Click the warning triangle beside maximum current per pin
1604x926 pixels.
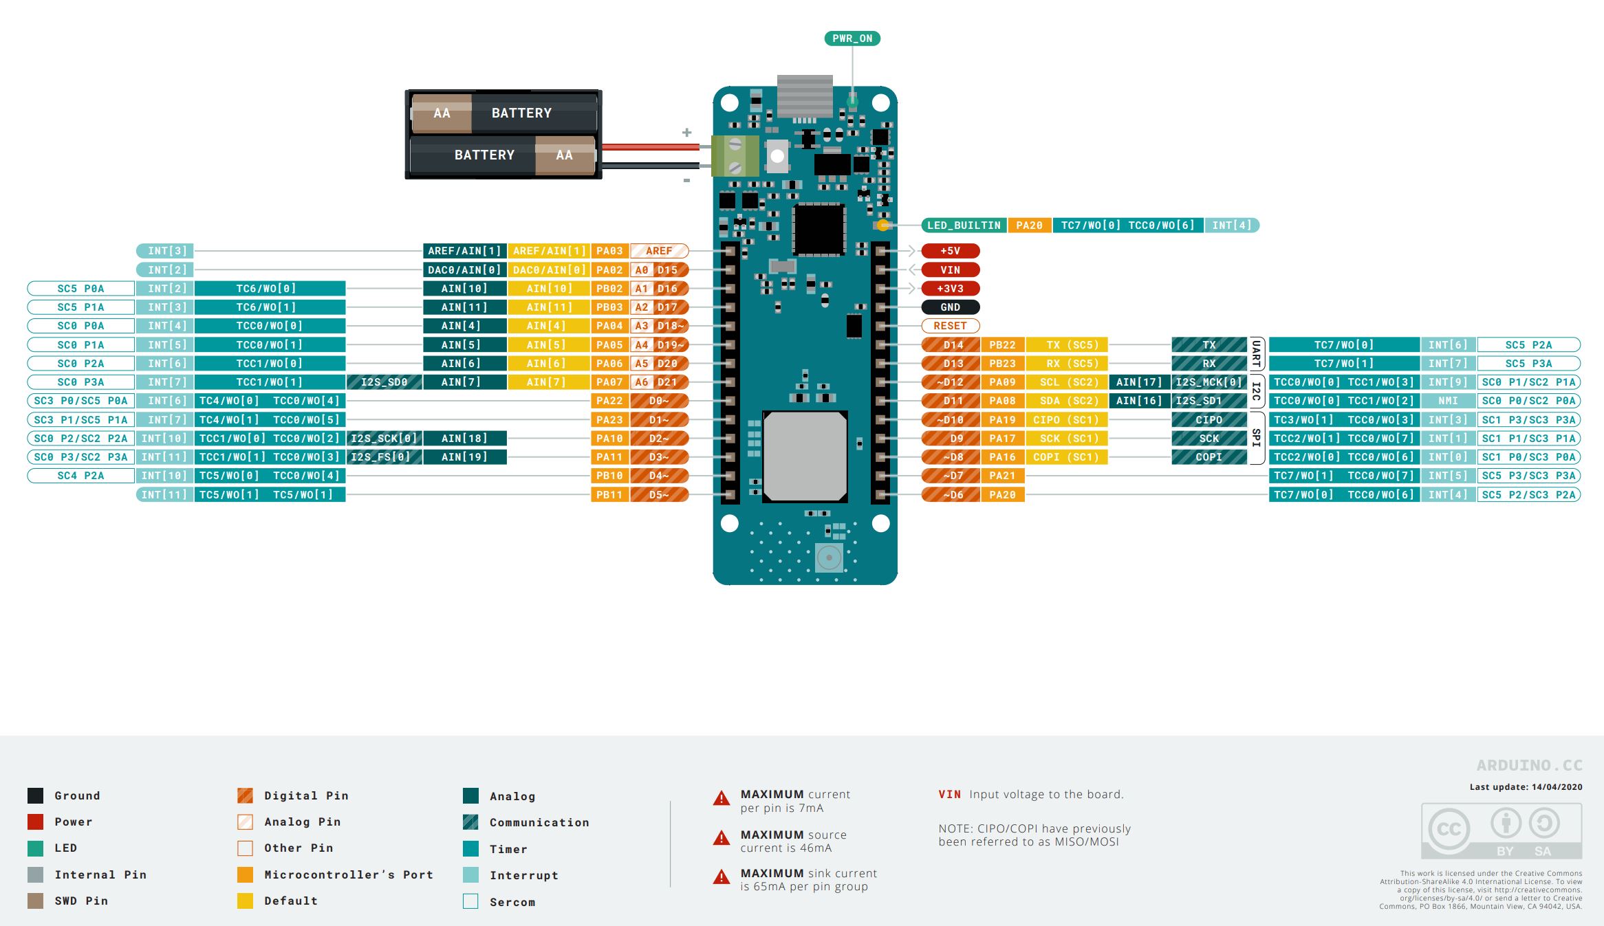click(x=721, y=799)
